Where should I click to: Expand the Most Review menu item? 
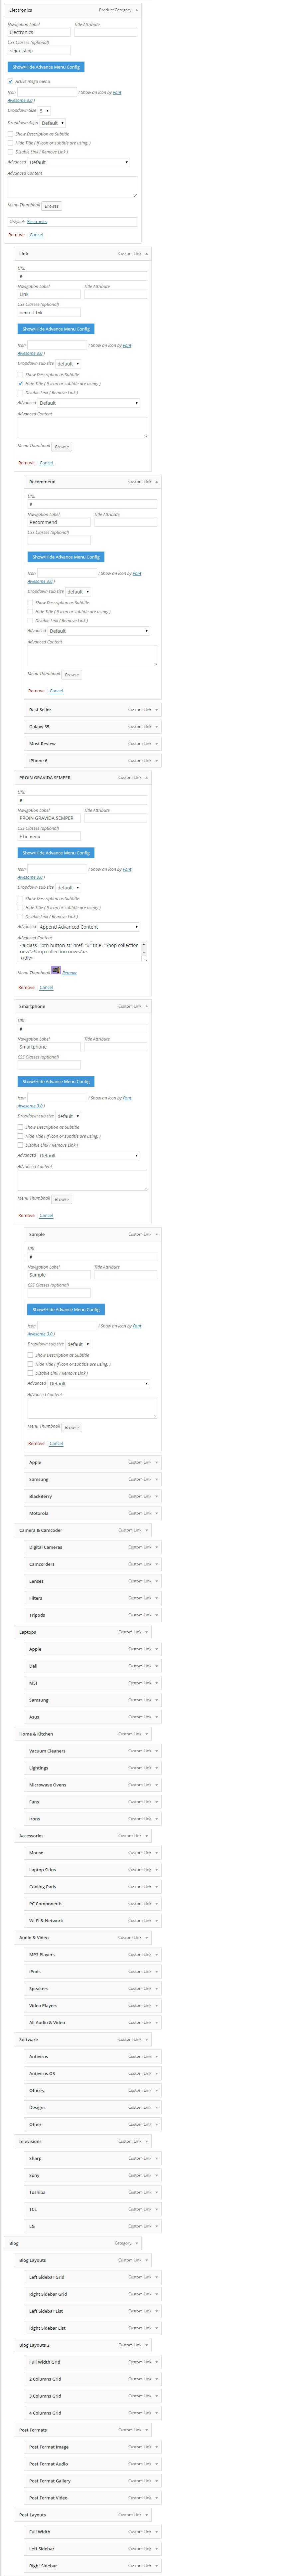pyautogui.click(x=156, y=744)
